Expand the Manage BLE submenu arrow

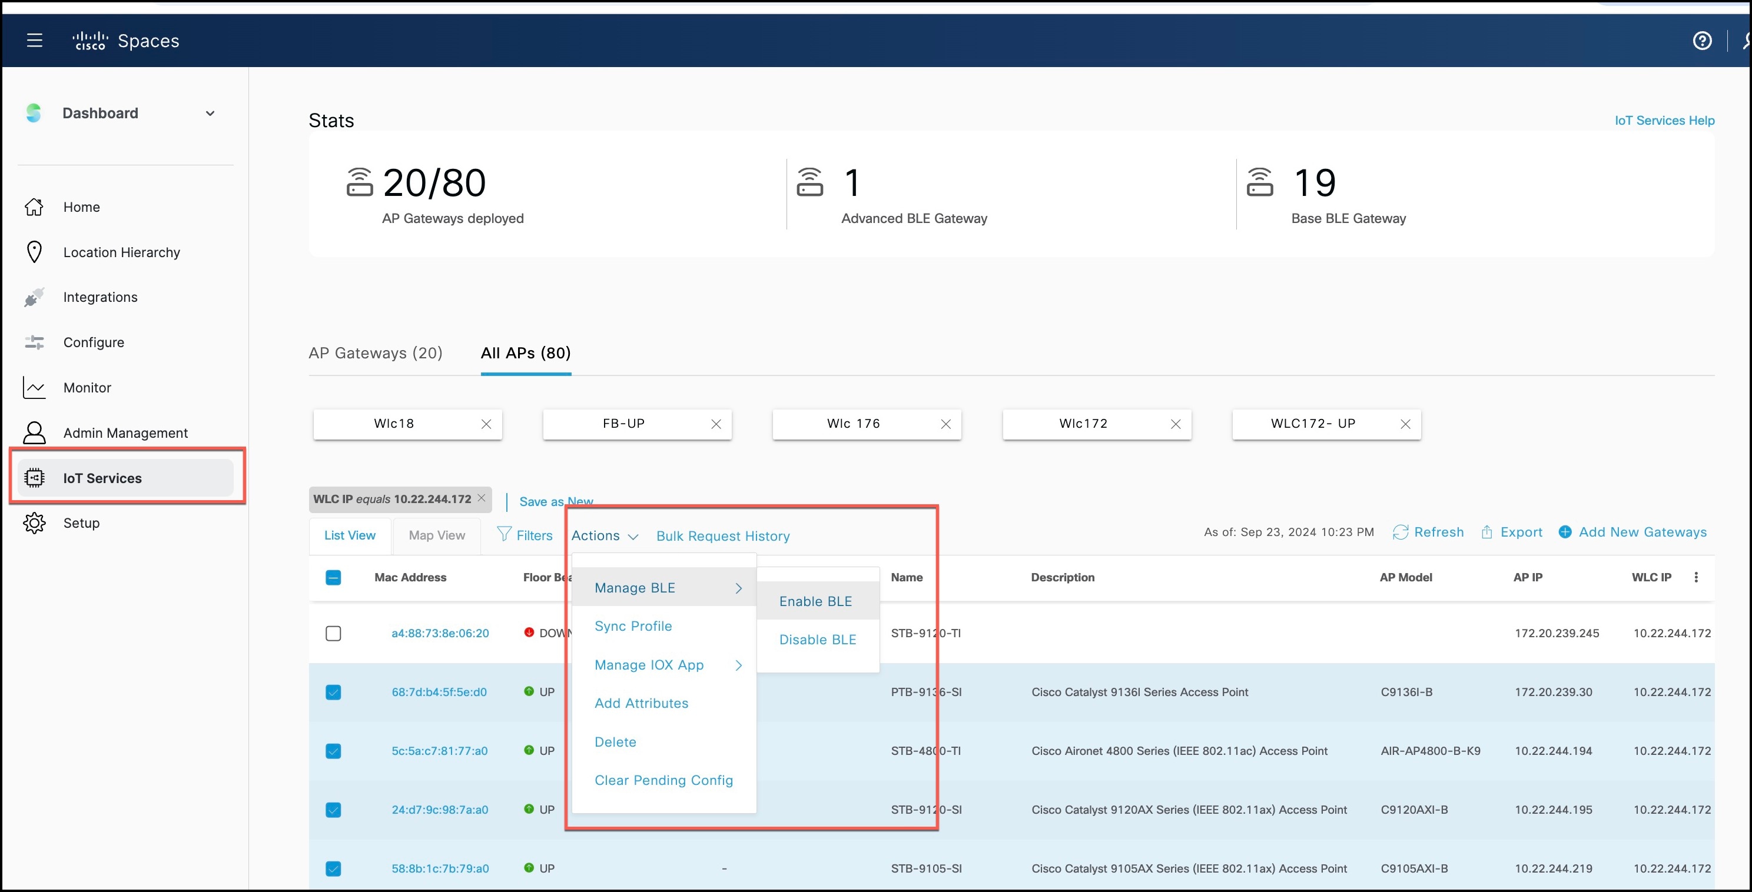coord(739,588)
